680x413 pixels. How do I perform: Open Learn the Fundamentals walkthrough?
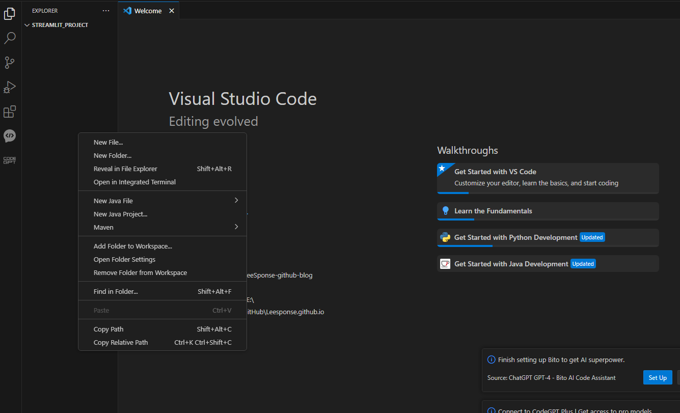pyautogui.click(x=548, y=211)
